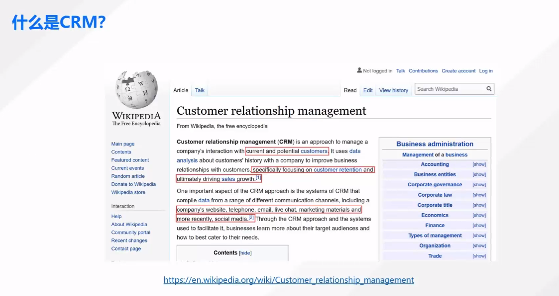Open Featured content link
The width and height of the screenshot is (559, 296).
pos(130,160)
